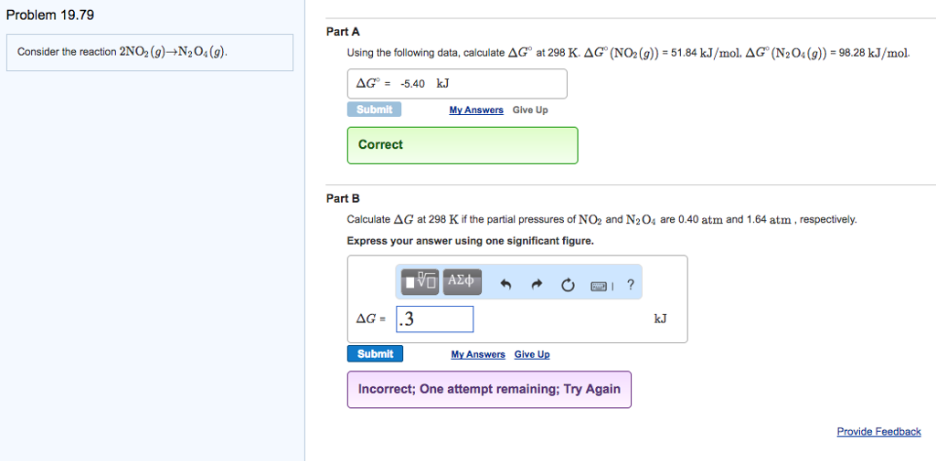This screenshot has height=461, width=936.
Task: Open My Answers link under Part A
Action: click(x=476, y=110)
